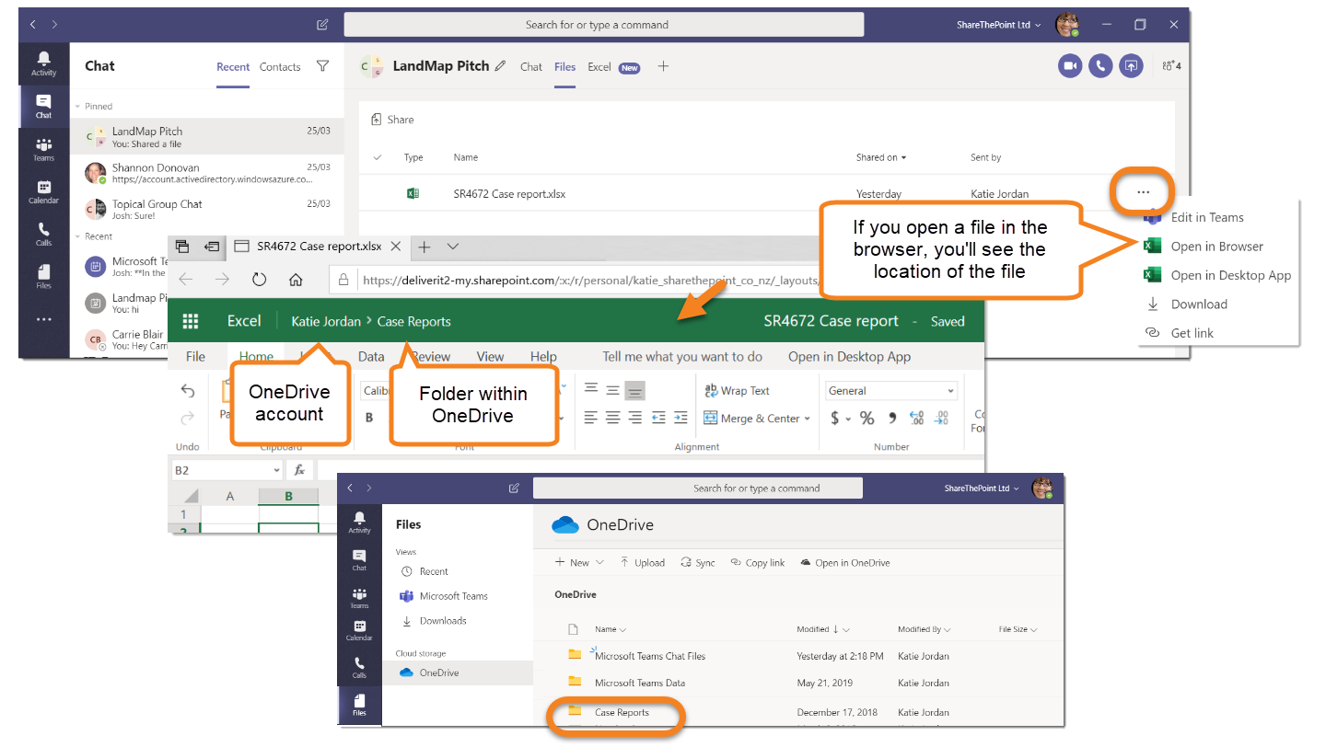Open the Excel tab in LandMap Pitch
The height and width of the screenshot is (747, 1326).
599,66
